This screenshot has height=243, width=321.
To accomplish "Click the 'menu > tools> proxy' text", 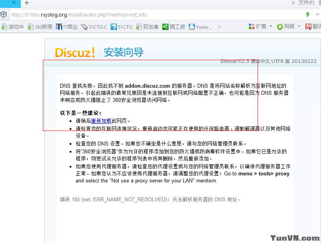I will point(263,173).
